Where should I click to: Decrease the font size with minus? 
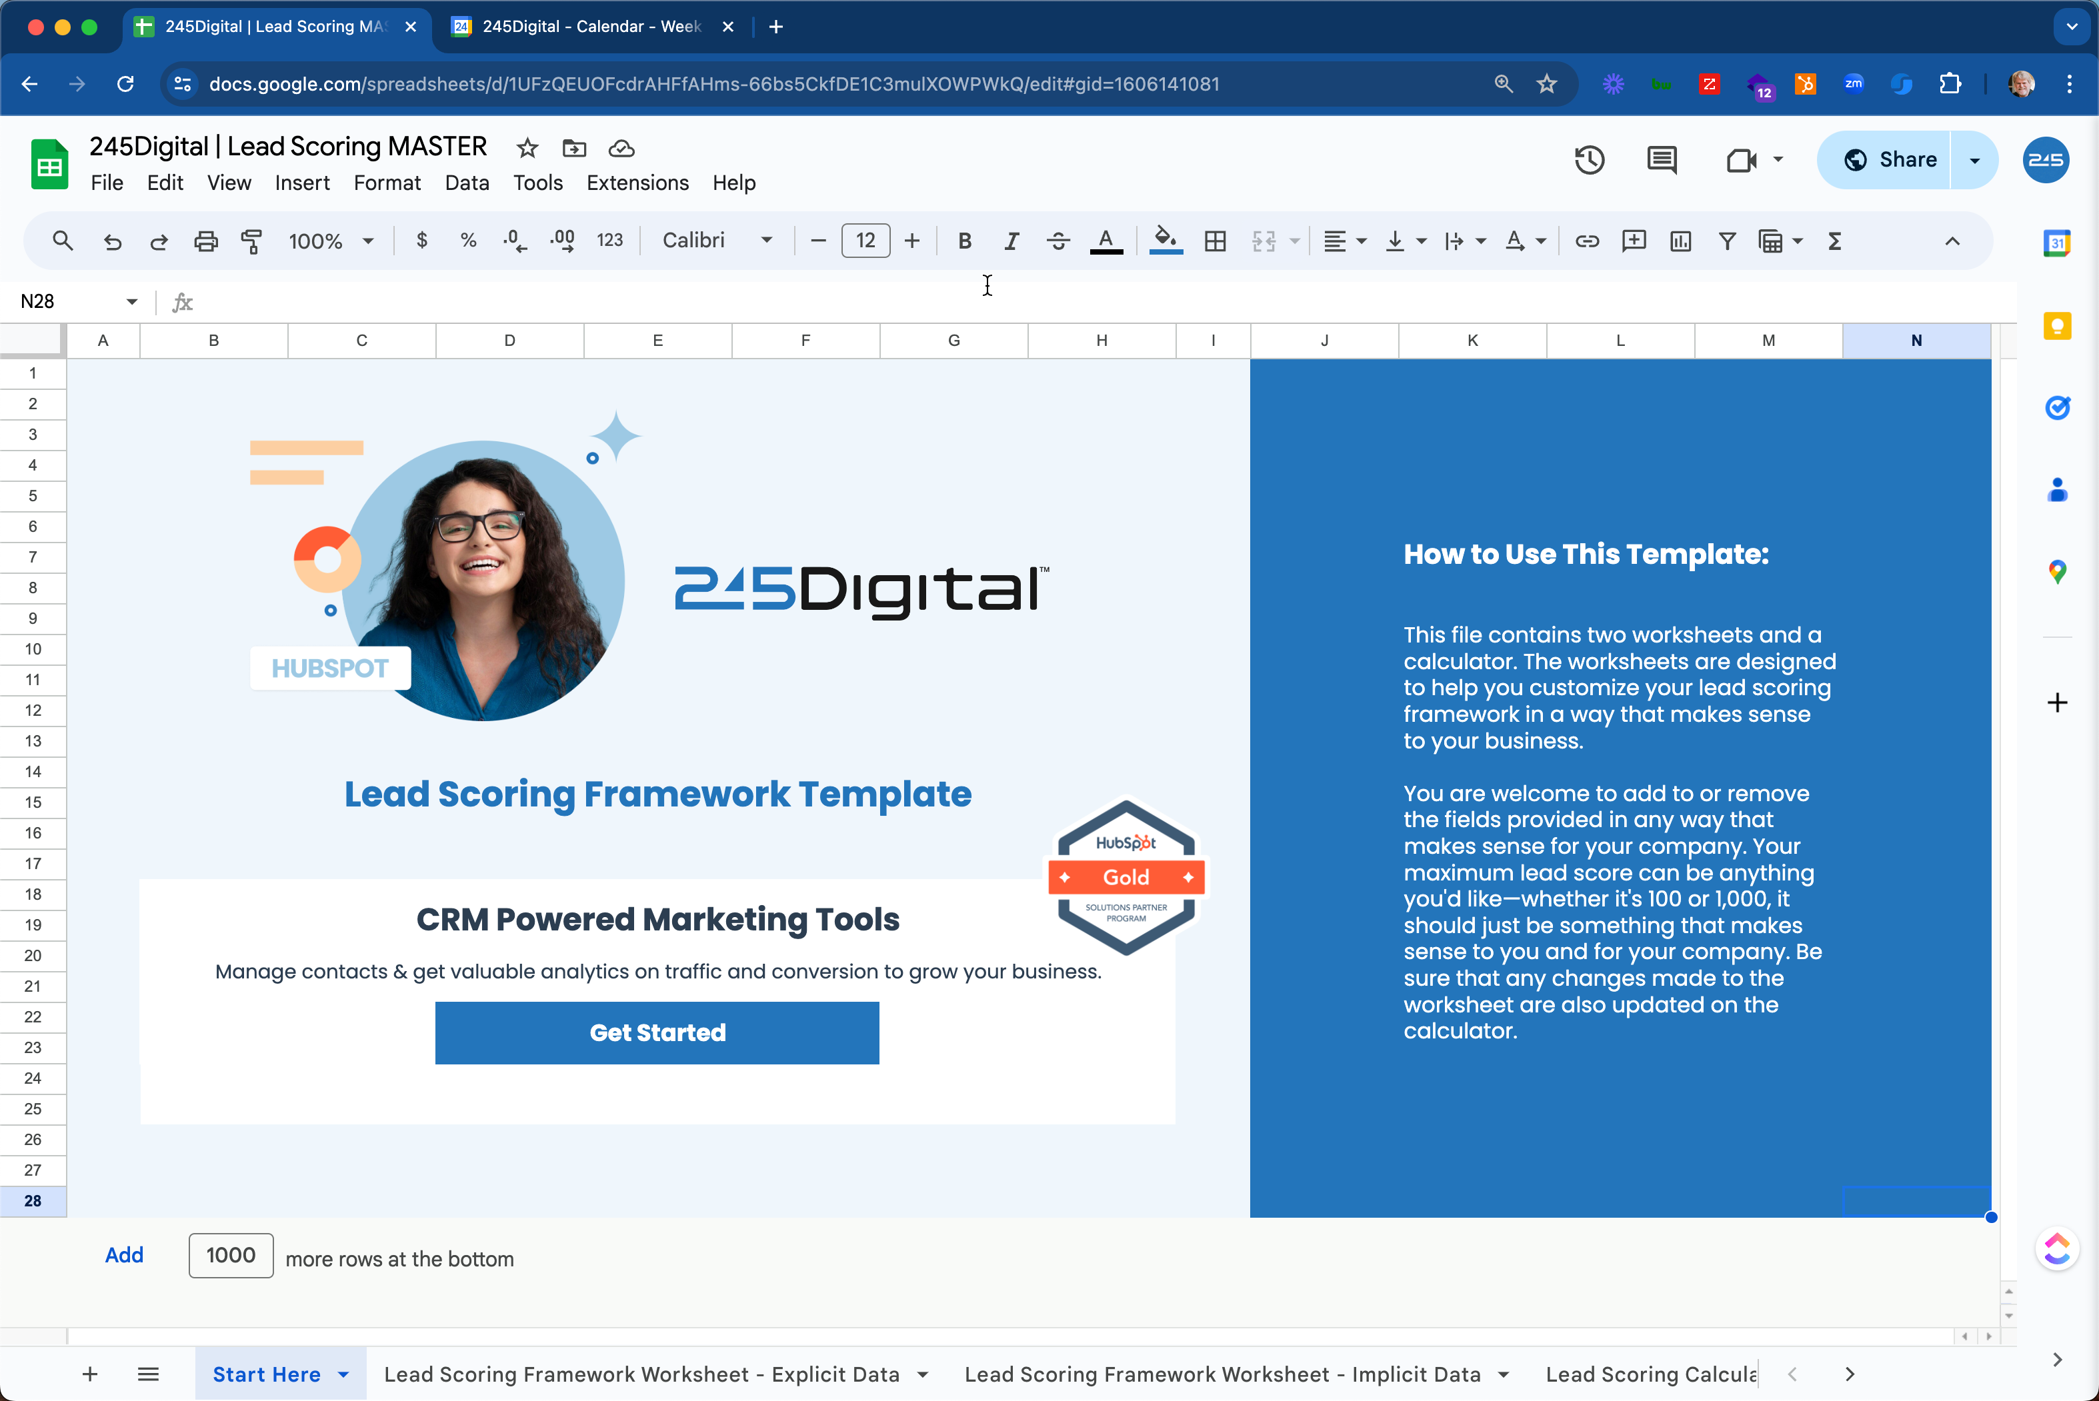(x=817, y=241)
